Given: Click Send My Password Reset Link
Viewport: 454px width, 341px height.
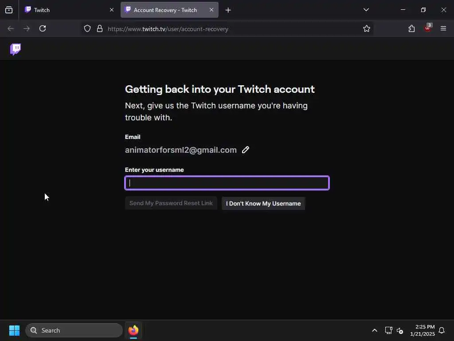Looking at the screenshot, I should tap(171, 203).
